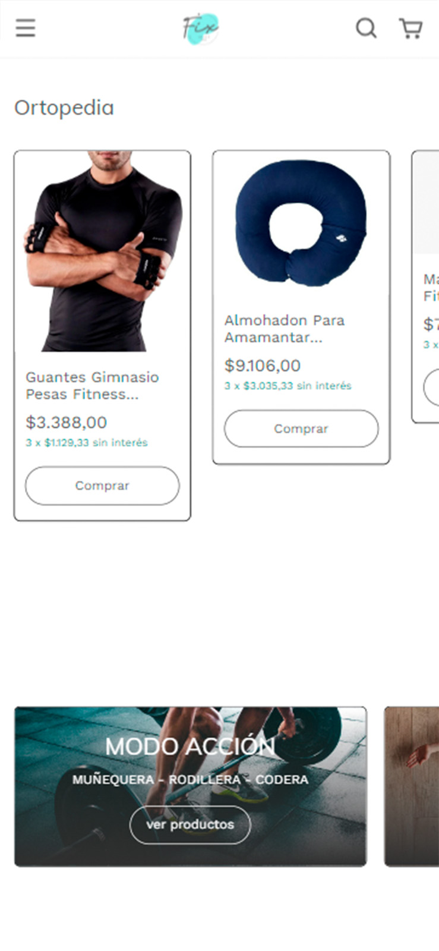Click the $3.388,00 price
This screenshot has width=439, height=951.
tap(67, 423)
